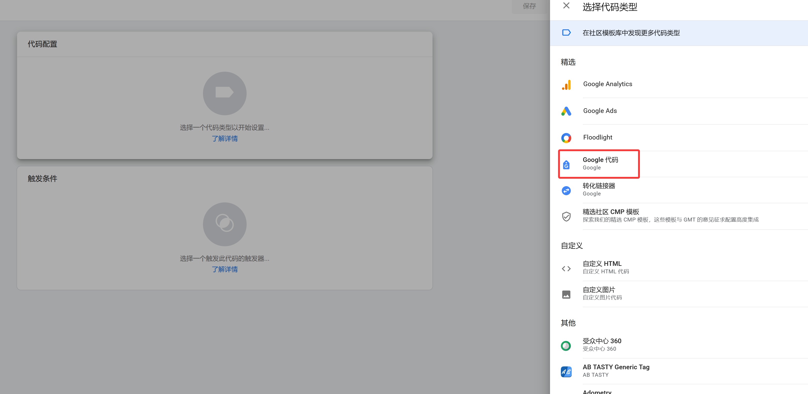Open the community template gallery banner text

(x=631, y=33)
